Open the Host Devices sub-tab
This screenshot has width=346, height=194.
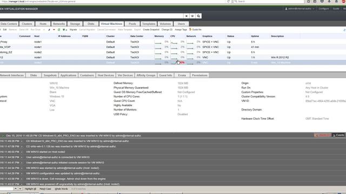point(106,75)
